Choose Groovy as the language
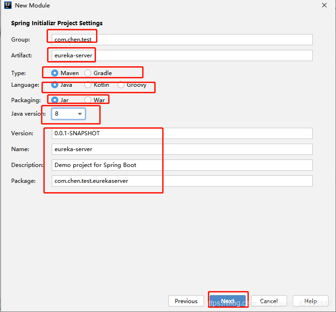Image resolution: width=336 pixels, height=312 pixels. (x=121, y=85)
